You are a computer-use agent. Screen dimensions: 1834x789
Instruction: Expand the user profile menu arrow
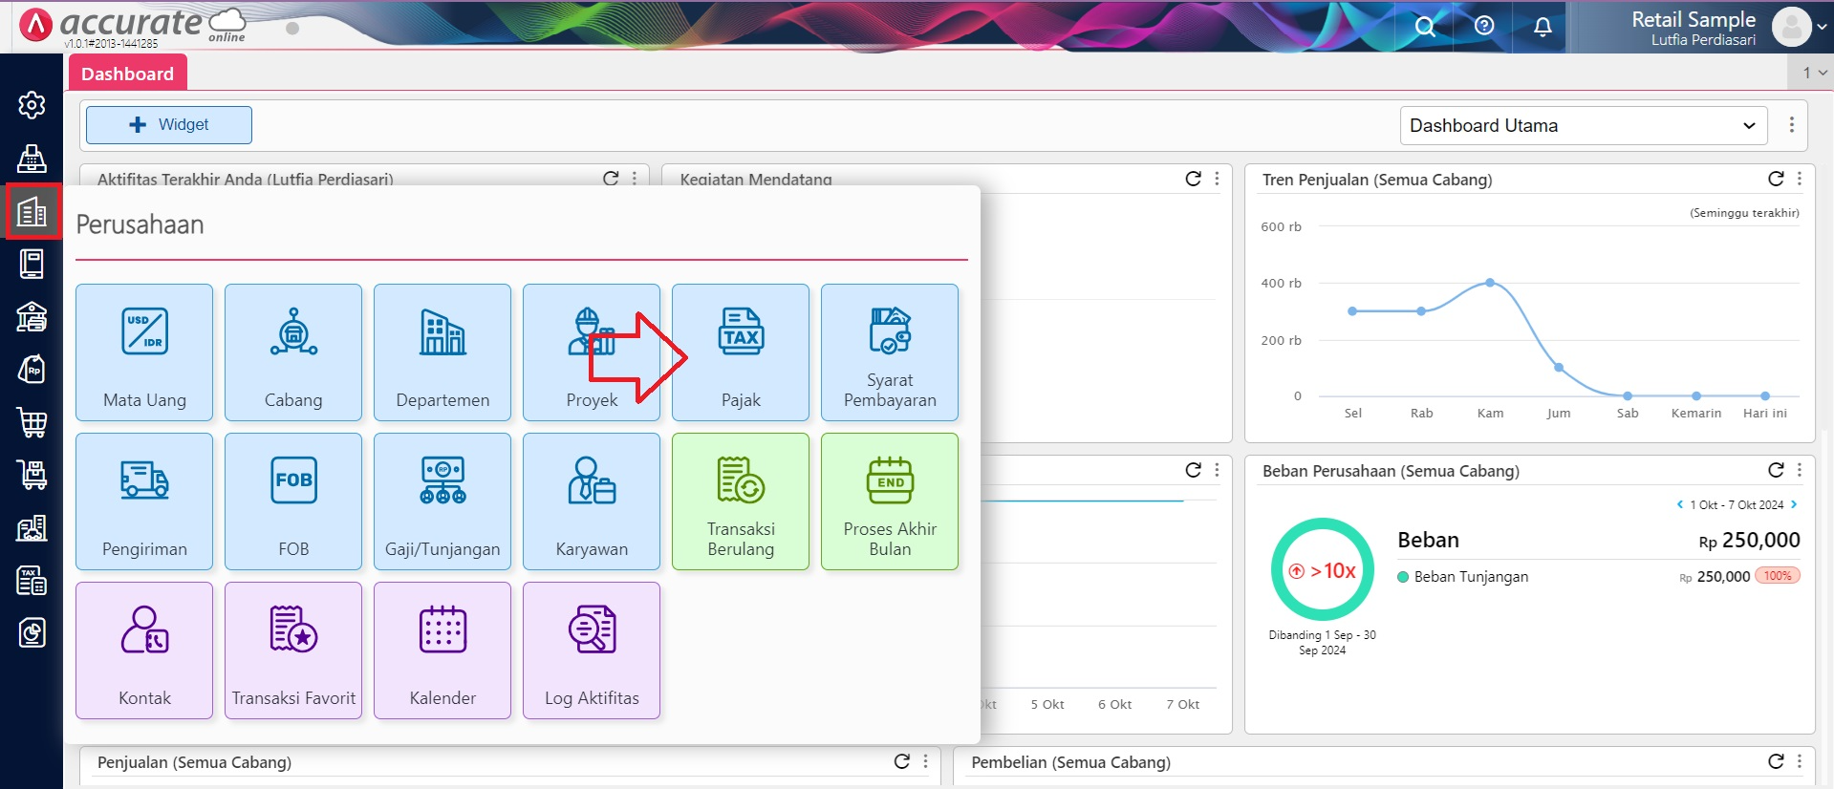pyautogui.click(x=1823, y=27)
